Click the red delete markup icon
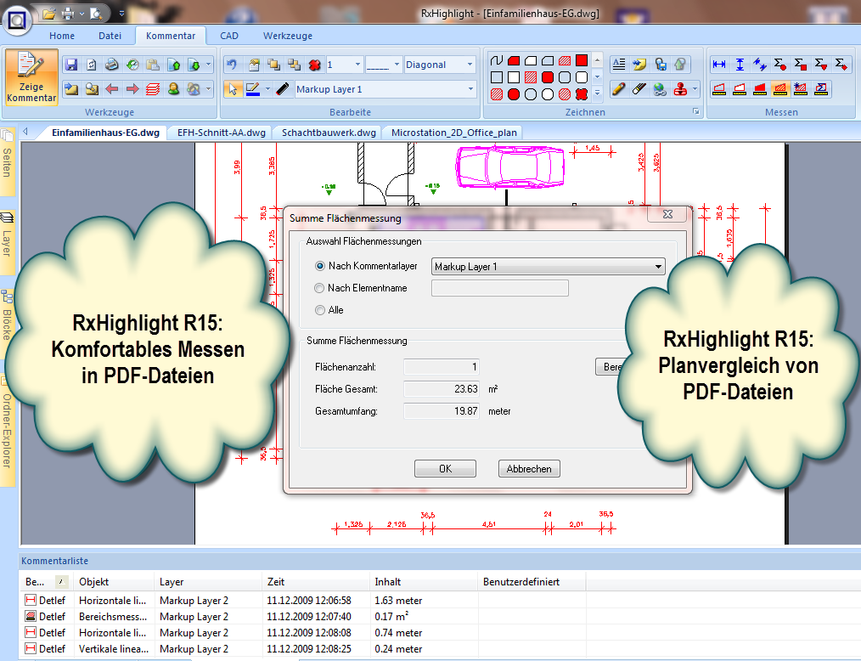This screenshot has width=861, height=661. coord(313,65)
